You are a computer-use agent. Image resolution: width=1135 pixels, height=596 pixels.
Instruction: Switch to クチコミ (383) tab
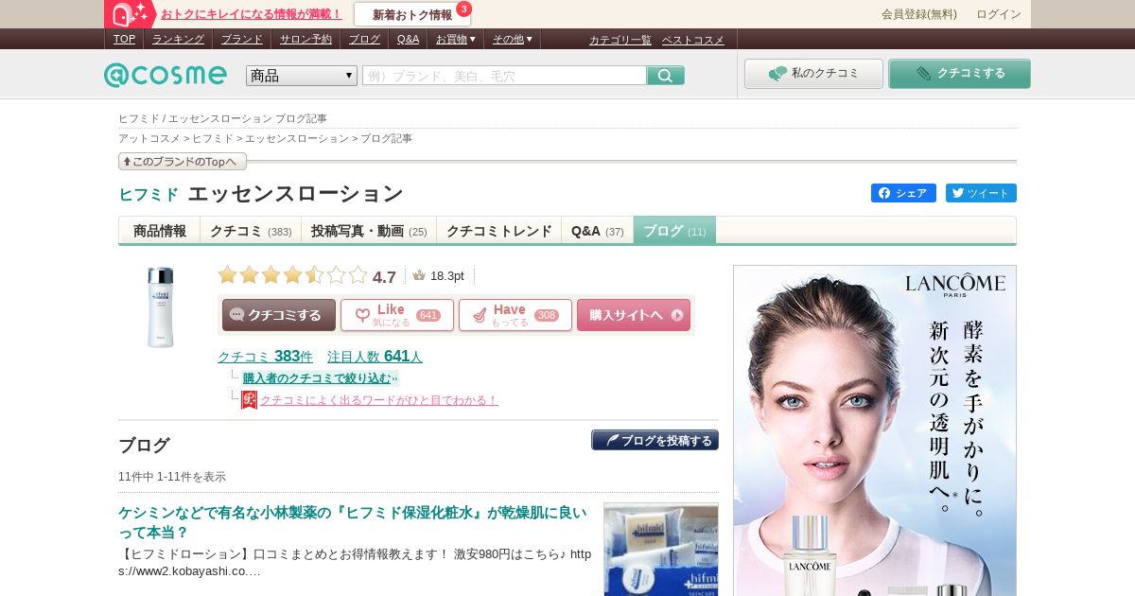point(251,231)
